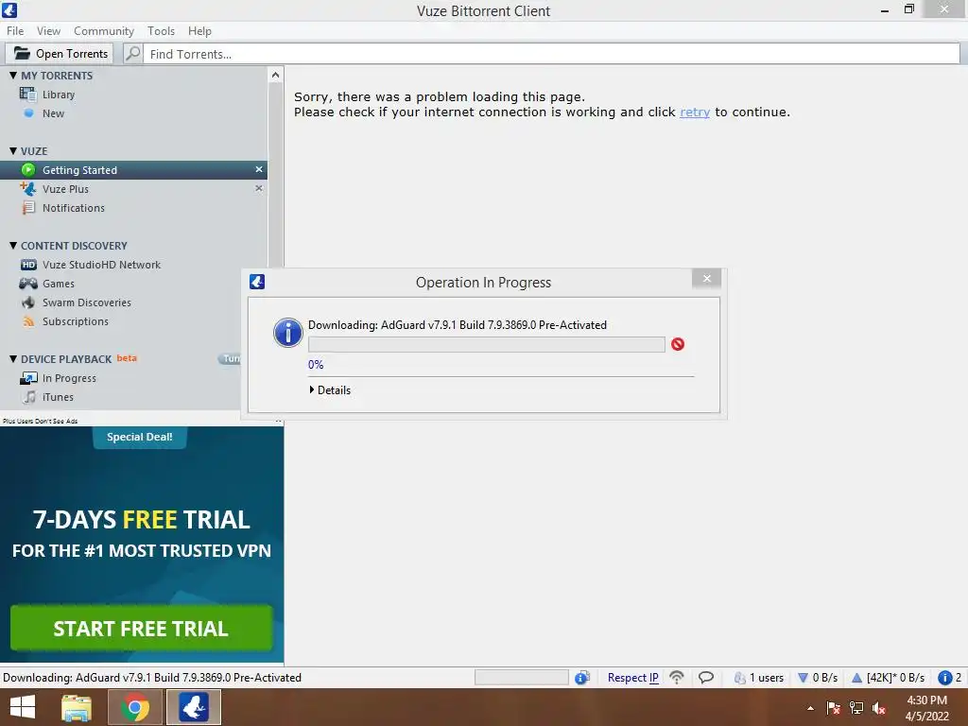968x726 pixels.
Task: Close the Vuze Plus sidebar entry
Action: (x=259, y=188)
